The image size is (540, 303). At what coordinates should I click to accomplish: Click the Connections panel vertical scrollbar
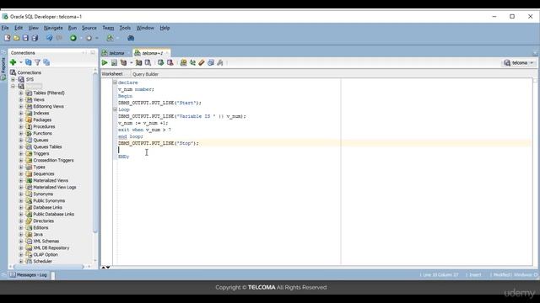click(95, 153)
